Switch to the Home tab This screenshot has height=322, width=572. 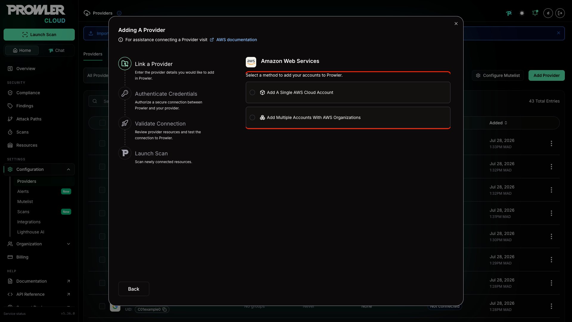coord(22,50)
